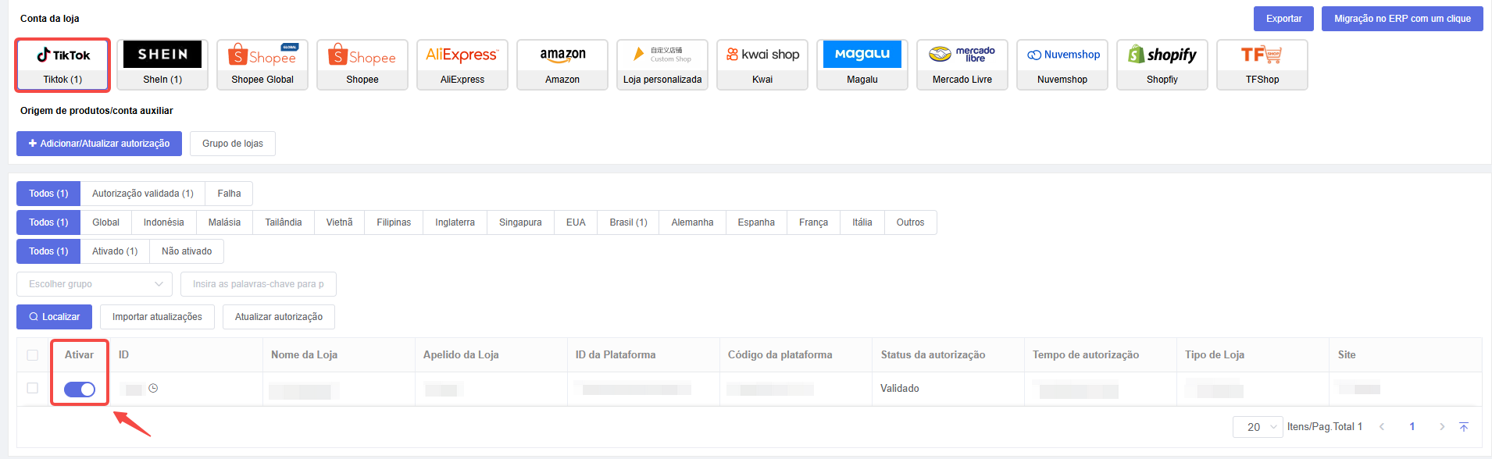Choose the Kwai shop platform card
This screenshot has height=459, width=1492.
coord(762,65)
